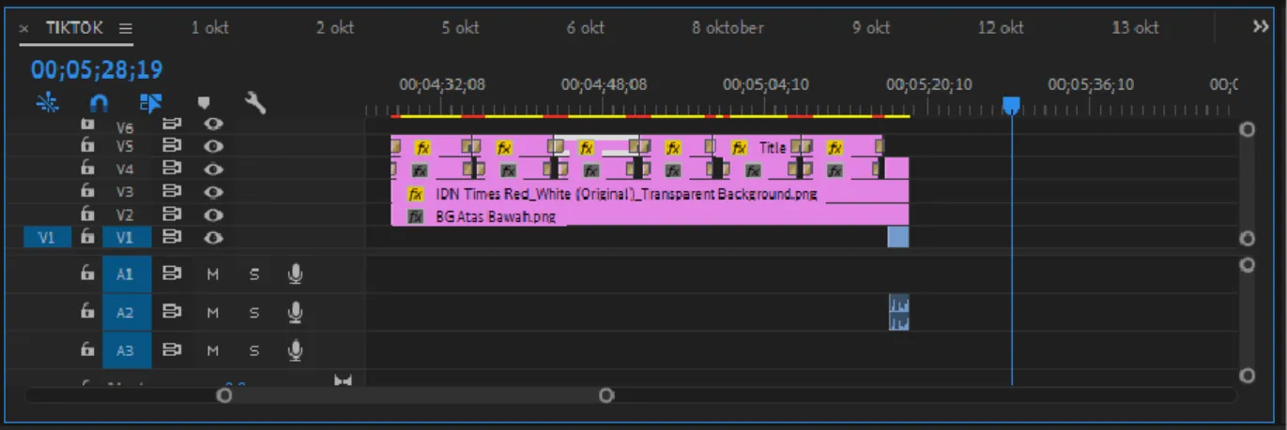Screen dimensions: 1287x430
Task: Enable voice-over record on A3
Action: pyautogui.click(x=296, y=349)
